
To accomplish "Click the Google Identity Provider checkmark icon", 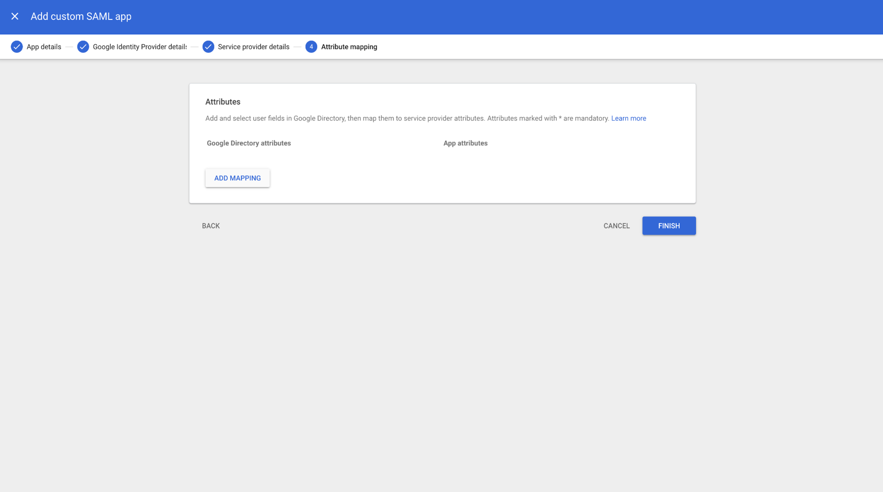I will pos(83,47).
